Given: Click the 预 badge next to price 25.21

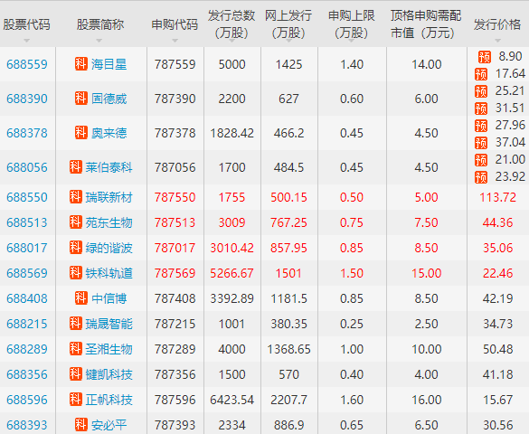Looking at the screenshot, I should [x=481, y=91].
